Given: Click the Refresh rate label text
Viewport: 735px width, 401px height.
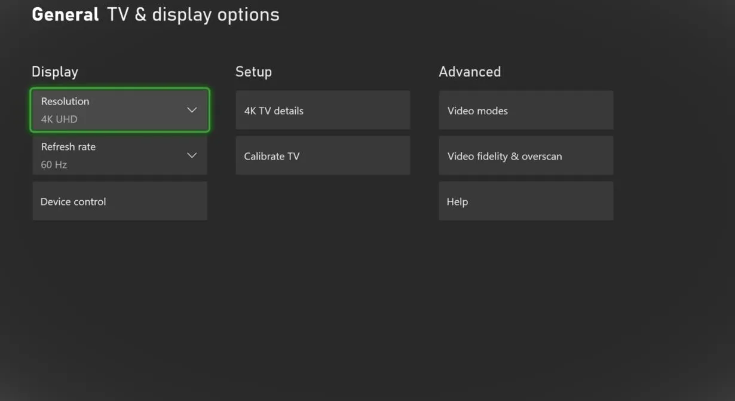Looking at the screenshot, I should pos(68,146).
